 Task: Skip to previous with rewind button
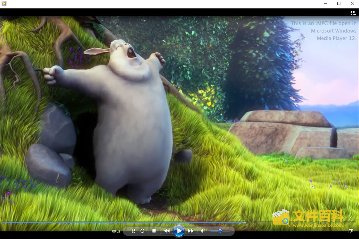point(167,231)
